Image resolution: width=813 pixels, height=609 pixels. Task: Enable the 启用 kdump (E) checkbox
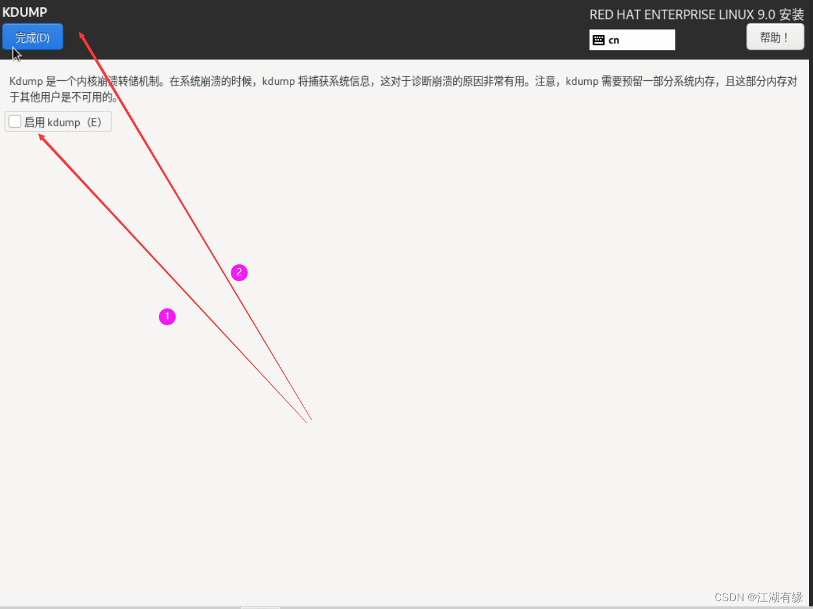pos(15,122)
